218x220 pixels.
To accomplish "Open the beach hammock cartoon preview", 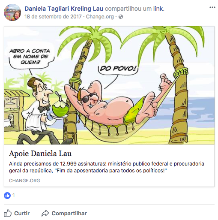I will click(109, 85).
